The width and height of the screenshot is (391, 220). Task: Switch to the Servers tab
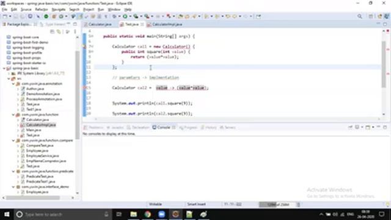coord(228,128)
